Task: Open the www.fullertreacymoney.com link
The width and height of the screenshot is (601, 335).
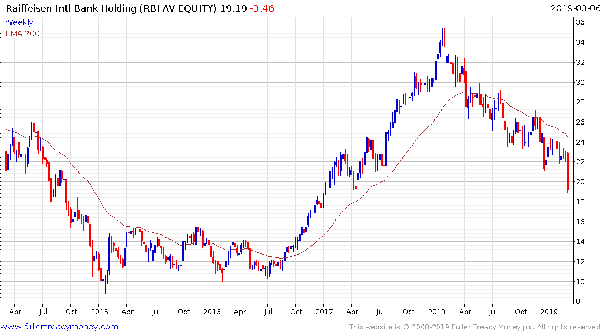Action: coord(59,327)
